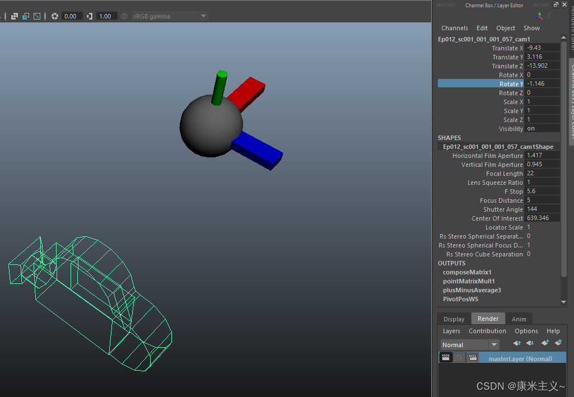Viewport: 574px width, 397px height.
Task: Open the Contribution menu
Action: point(487,331)
